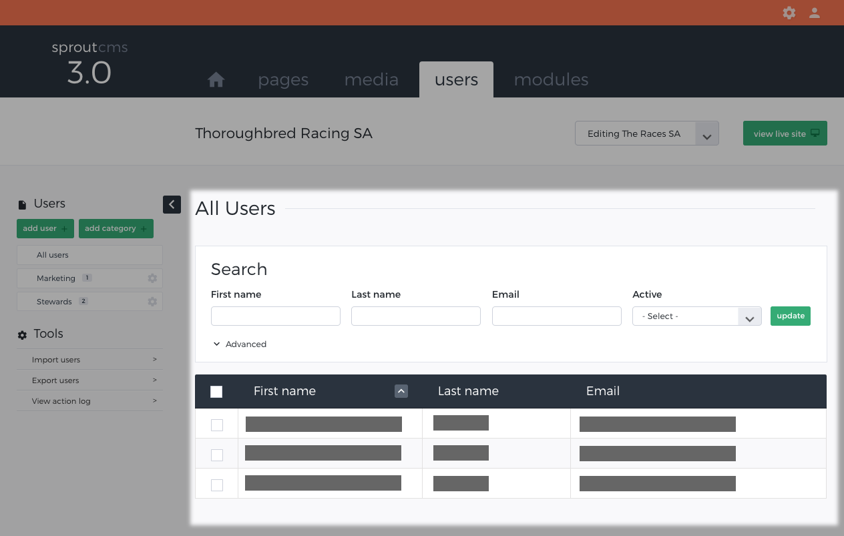Switch to the pages tab
The height and width of the screenshot is (536, 844).
tap(283, 80)
